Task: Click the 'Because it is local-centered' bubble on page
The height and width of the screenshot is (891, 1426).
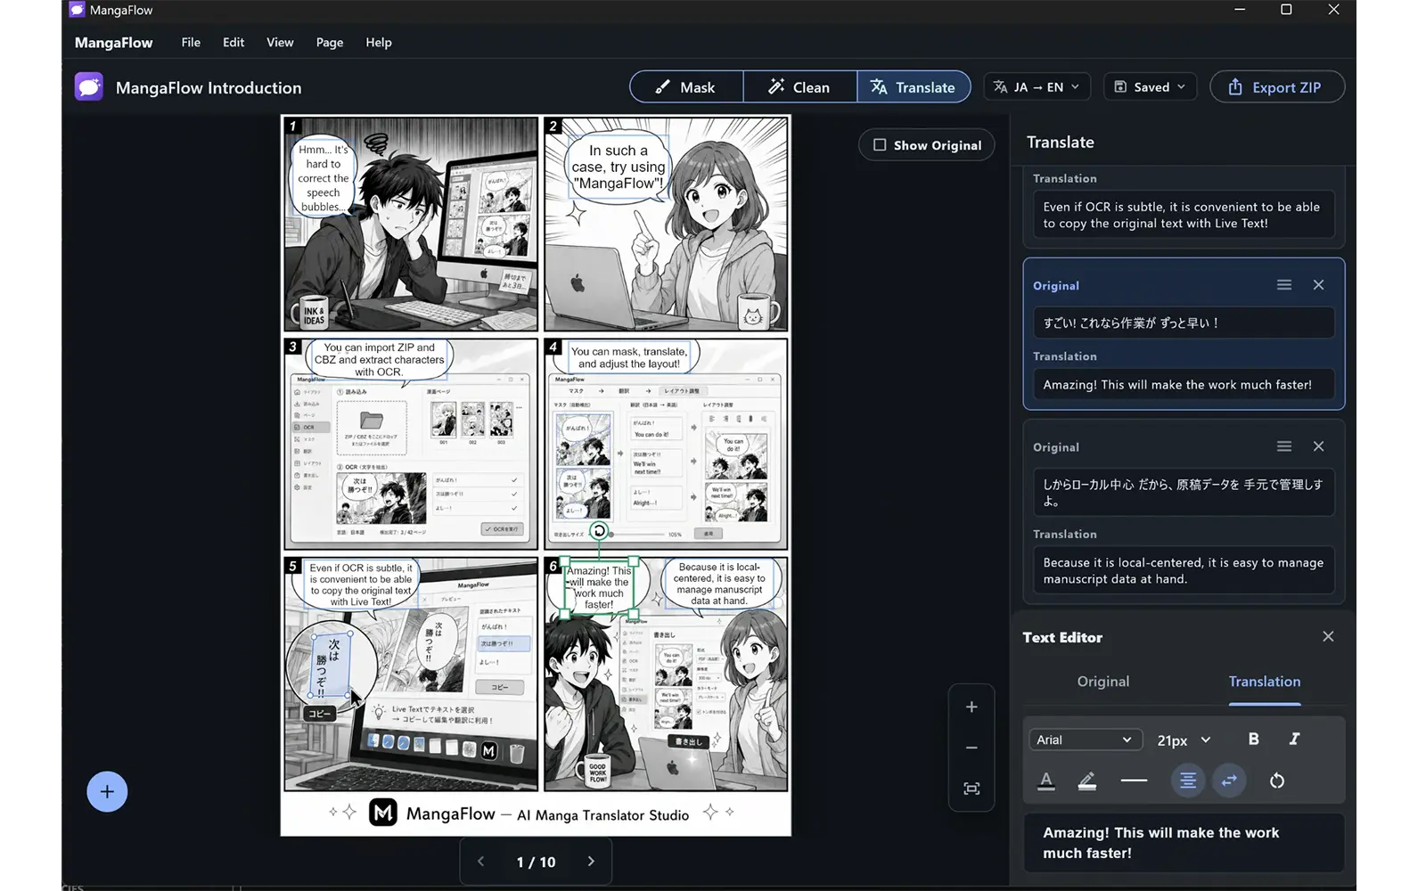Action: 719,584
